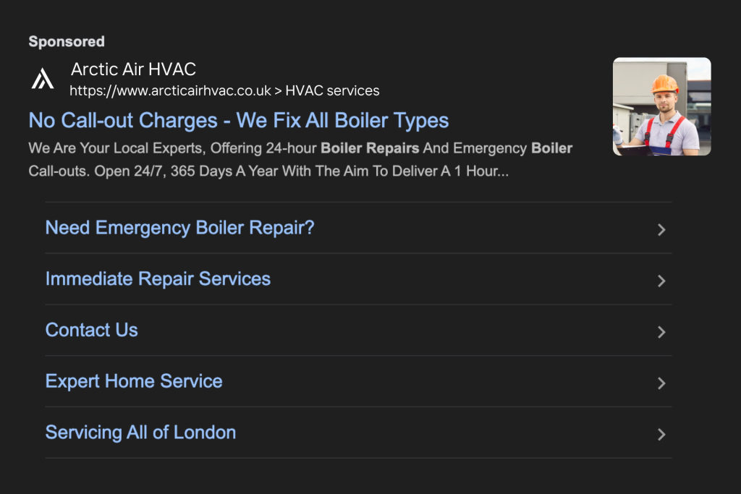
Task: Open the 'Immediate Repair Services' sitelink
Action: 158,279
